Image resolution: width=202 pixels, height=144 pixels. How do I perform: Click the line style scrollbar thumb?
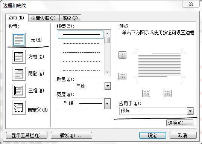[x=107, y=40]
